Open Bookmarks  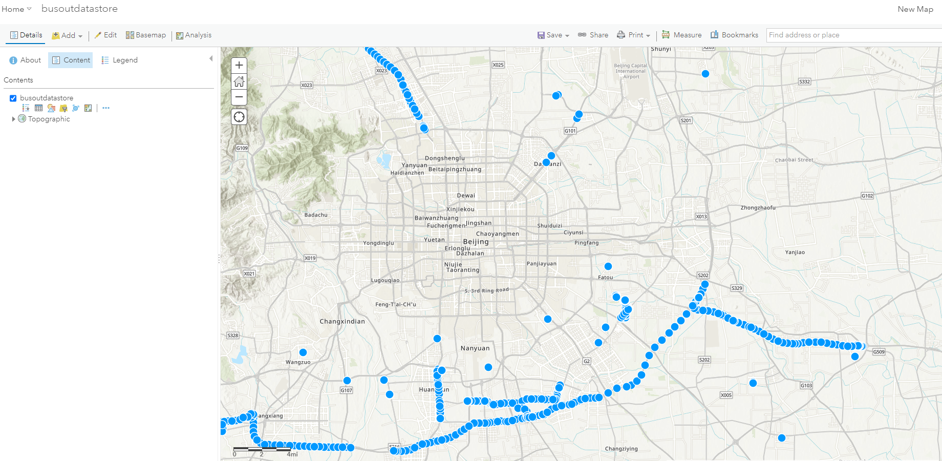[734, 35]
